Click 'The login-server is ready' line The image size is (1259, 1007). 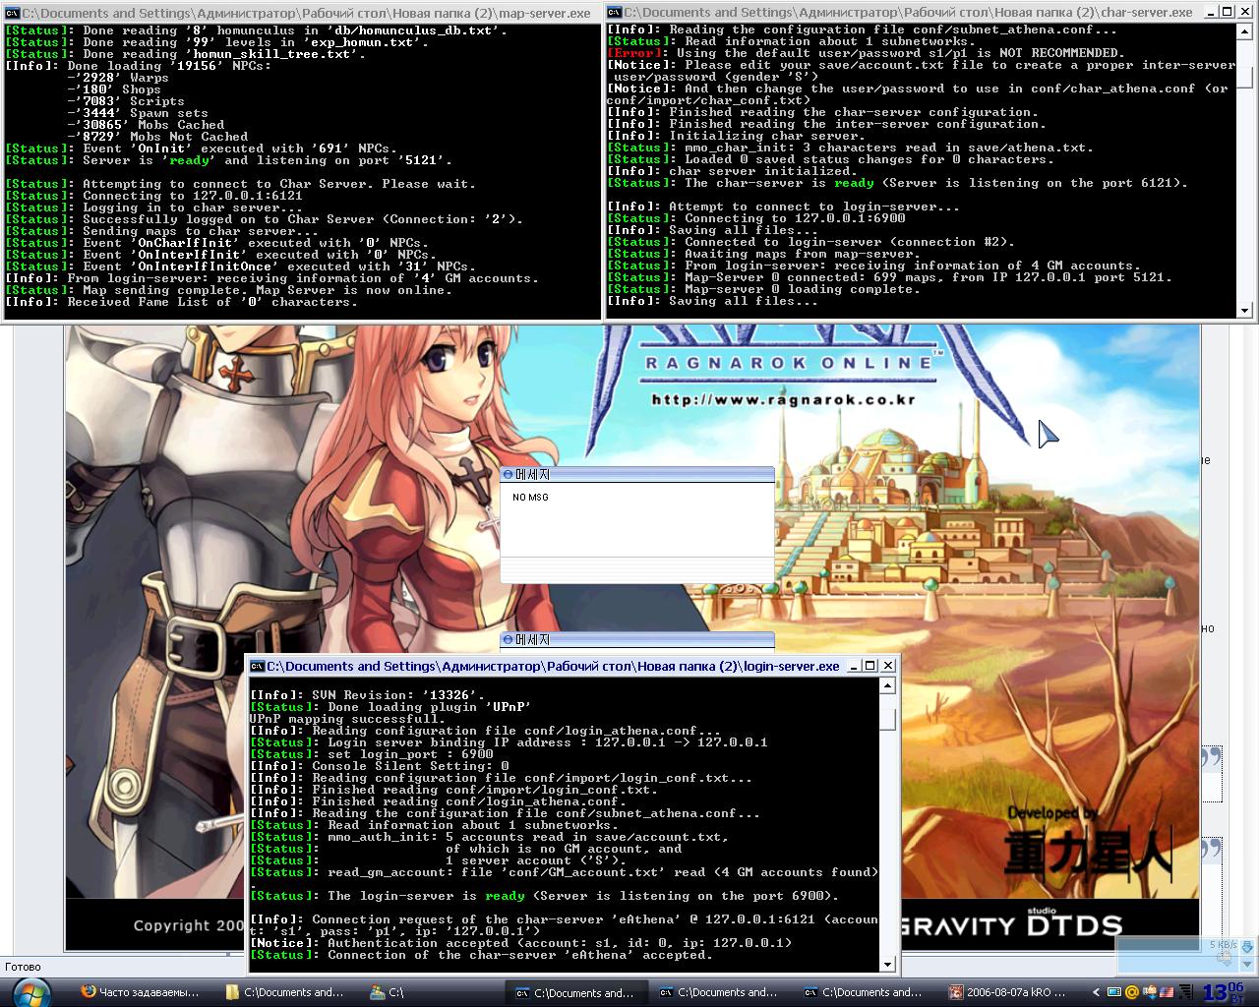pos(545,896)
